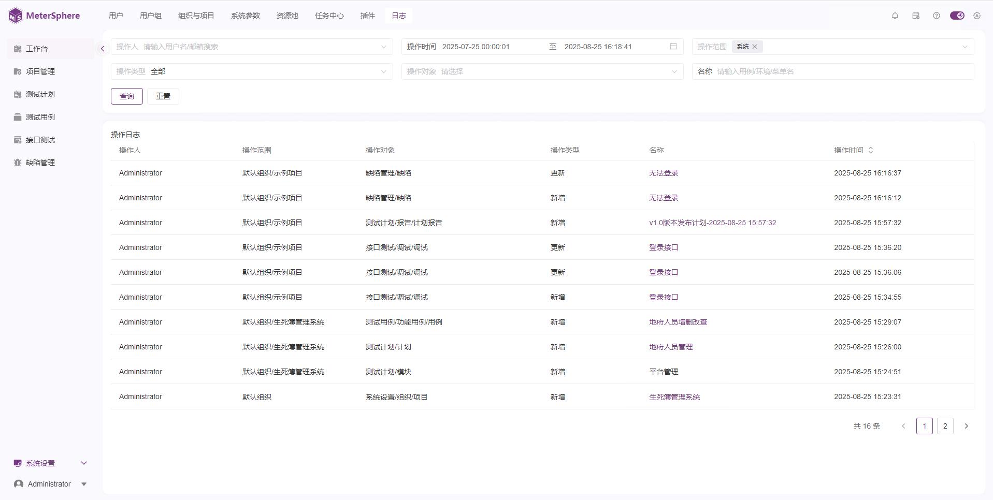
Task: Click the MeterSphere logo
Action: pyautogui.click(x=44, y=16)
